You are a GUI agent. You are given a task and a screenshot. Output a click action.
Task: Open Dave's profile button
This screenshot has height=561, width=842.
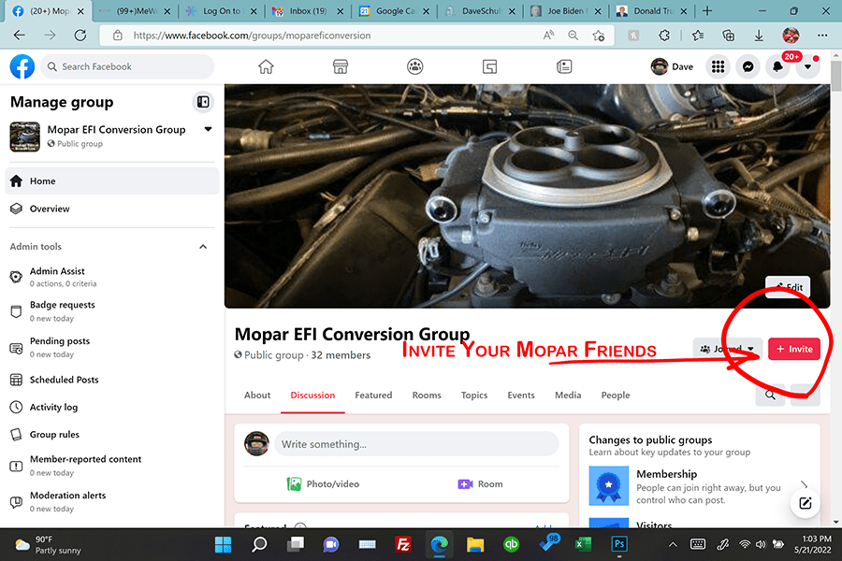672,66
